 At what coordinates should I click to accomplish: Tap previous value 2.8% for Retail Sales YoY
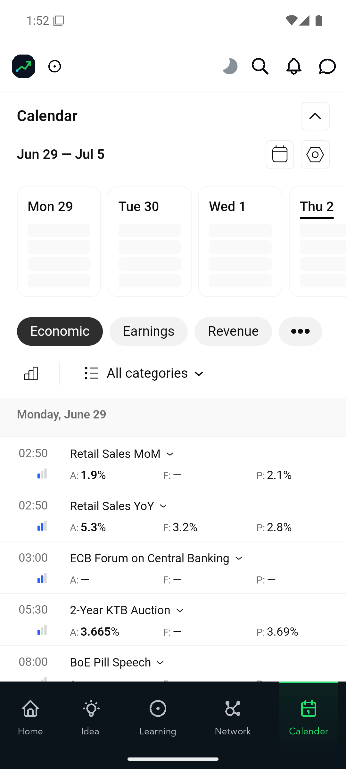point(279,527)
